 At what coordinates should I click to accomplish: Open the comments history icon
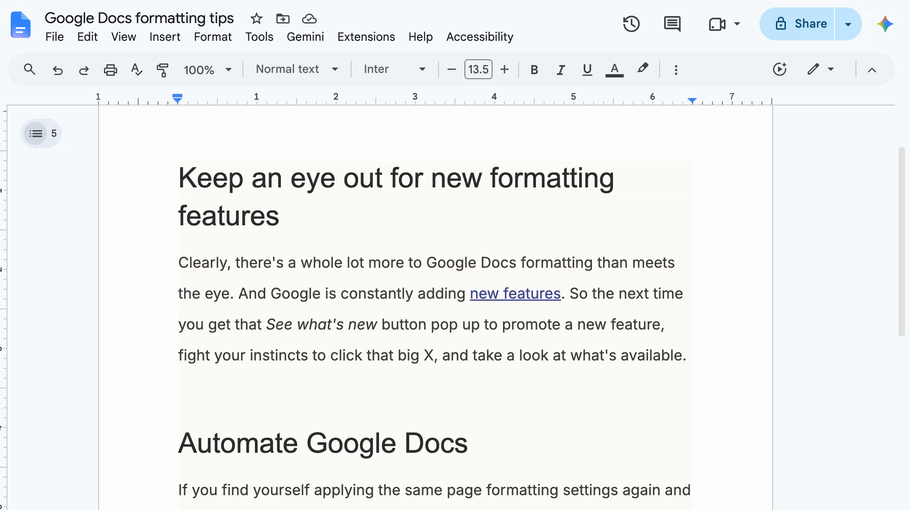pos(672,24)
